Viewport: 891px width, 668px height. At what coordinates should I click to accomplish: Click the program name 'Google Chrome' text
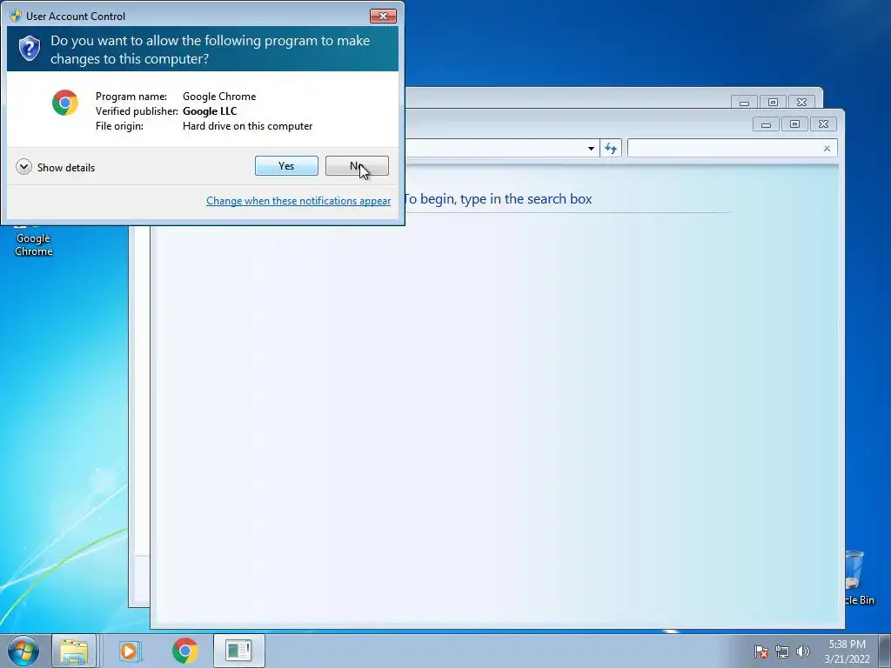(219, 97)
